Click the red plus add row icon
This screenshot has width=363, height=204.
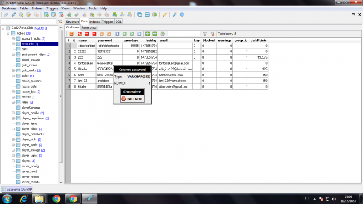tap(87, 34)
